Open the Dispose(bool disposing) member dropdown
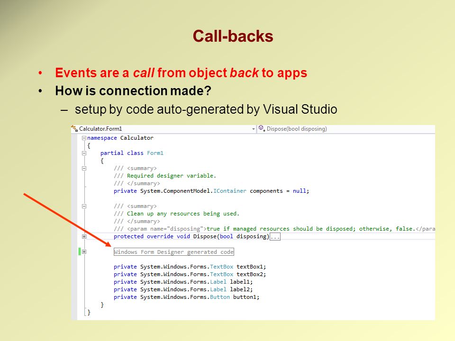Screen dimensions: 455x341 tap(346, 129)
